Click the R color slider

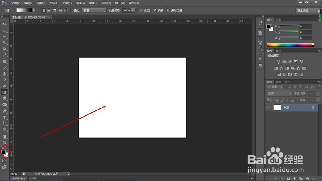click(x=289, y=25)
